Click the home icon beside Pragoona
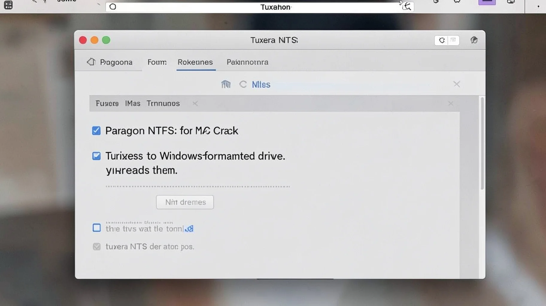Image resolution: width=546 pixels, height=306 pixels. pyautogui.click(x=91, y=62)
